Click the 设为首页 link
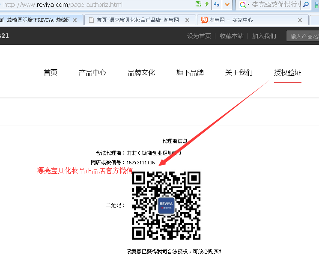The height and width of the screenshot is (270, 319). tap(199, 36)
